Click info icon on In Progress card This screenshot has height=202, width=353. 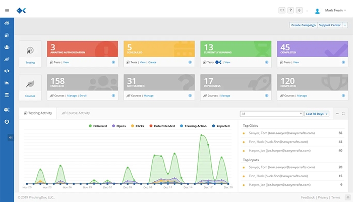[267, 95]
